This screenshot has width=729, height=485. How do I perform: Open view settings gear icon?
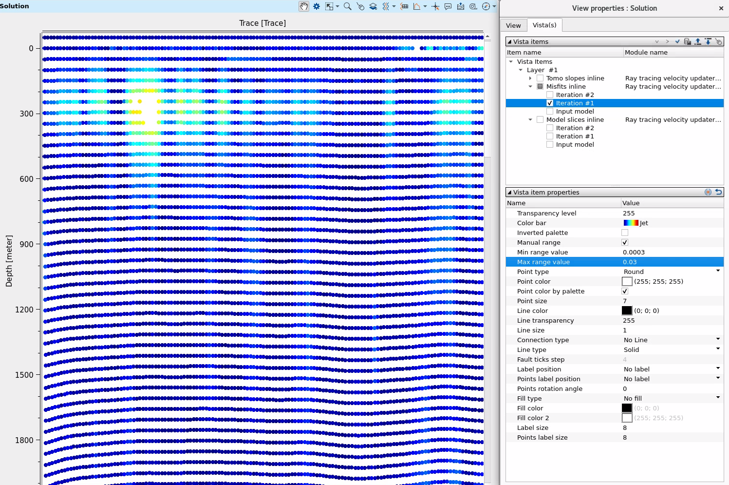(x=317, y=6)
